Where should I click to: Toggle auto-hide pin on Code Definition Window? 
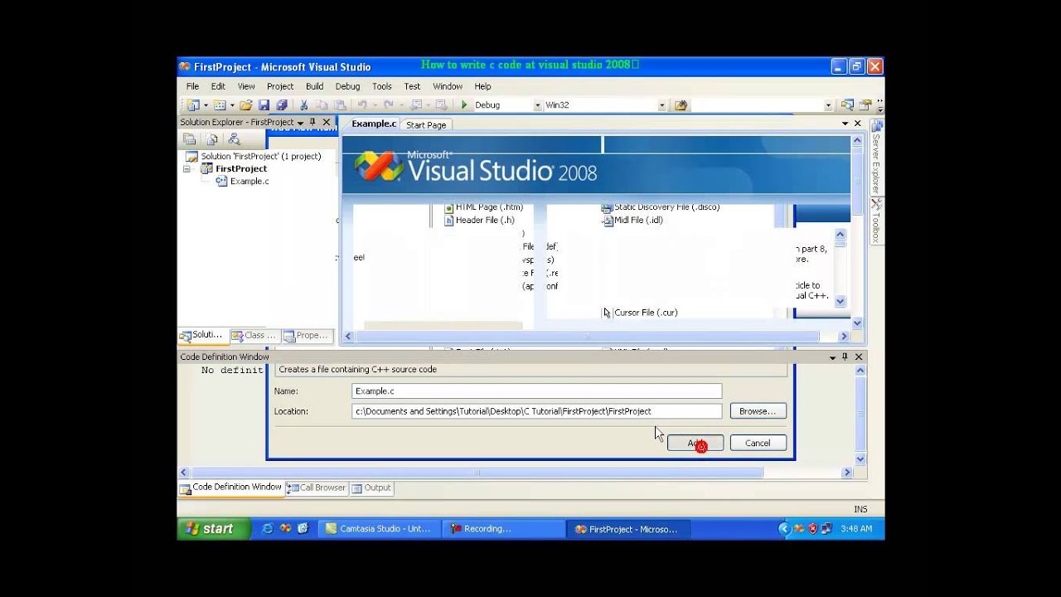pyautogui.click(x=845, y=357)
